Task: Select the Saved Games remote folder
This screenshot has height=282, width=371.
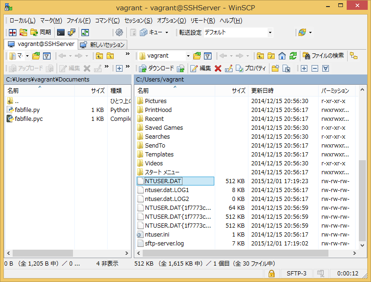Action: coord(164,128)
